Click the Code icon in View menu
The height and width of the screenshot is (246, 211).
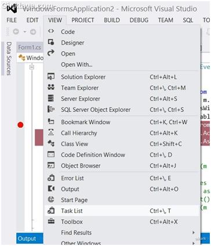tap(51, 31)
